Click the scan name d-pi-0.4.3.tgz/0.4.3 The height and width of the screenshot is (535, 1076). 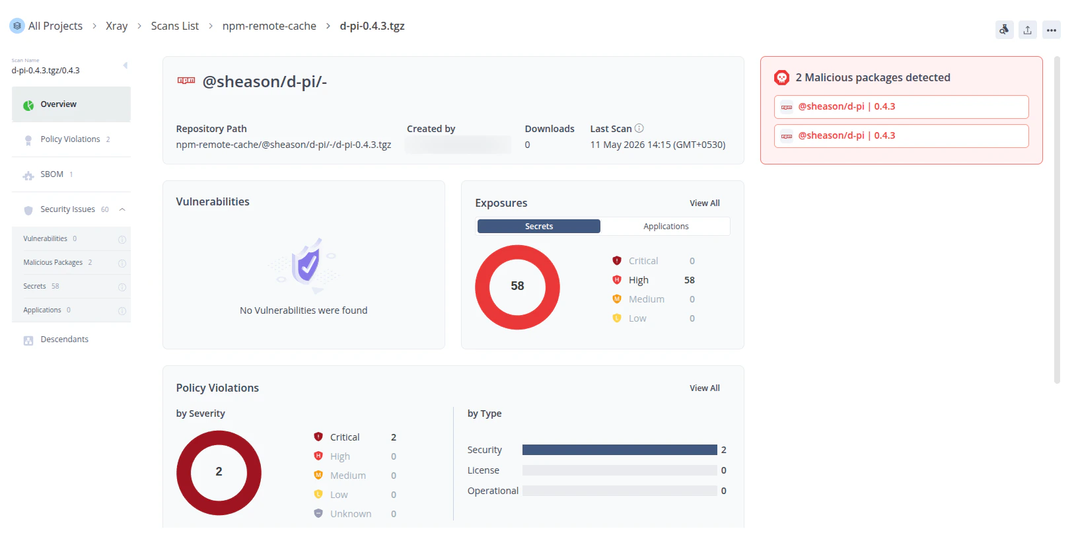pyautogui.click(x=46, y=71)
